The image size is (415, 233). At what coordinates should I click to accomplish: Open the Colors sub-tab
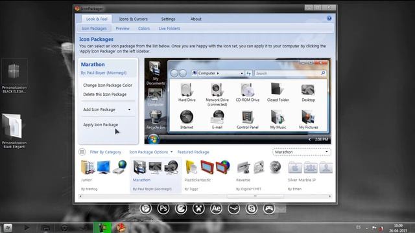[144, 28]
